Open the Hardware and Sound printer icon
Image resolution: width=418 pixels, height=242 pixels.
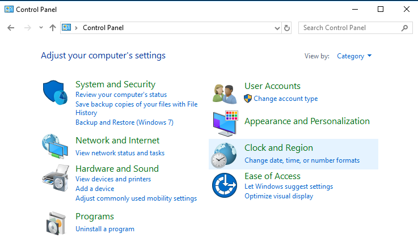[x=56, y=178]
